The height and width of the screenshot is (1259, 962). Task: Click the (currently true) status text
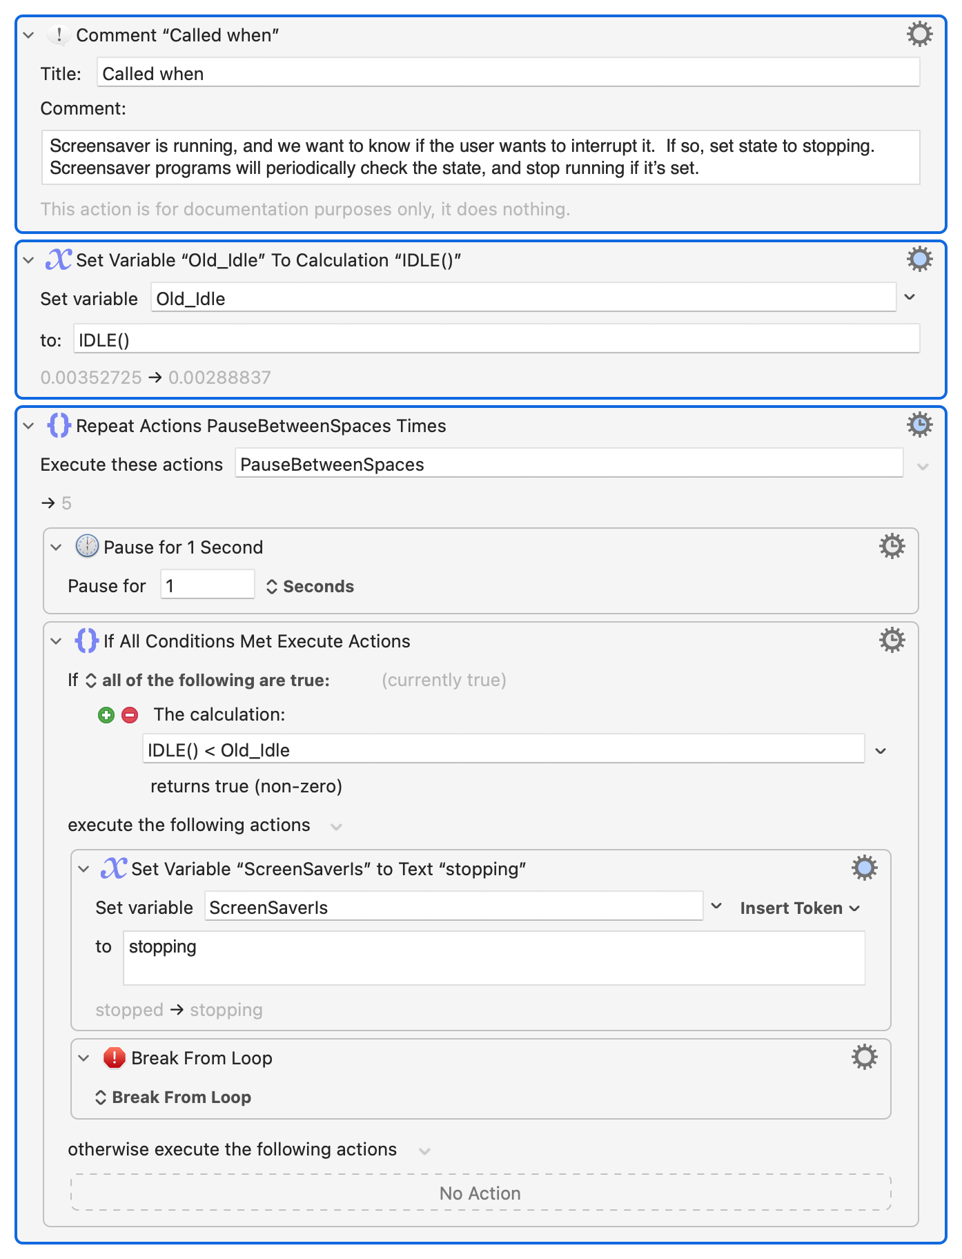click(x=444, y=680)
